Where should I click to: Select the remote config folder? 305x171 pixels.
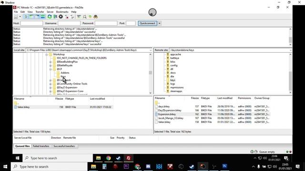point(173,66)
